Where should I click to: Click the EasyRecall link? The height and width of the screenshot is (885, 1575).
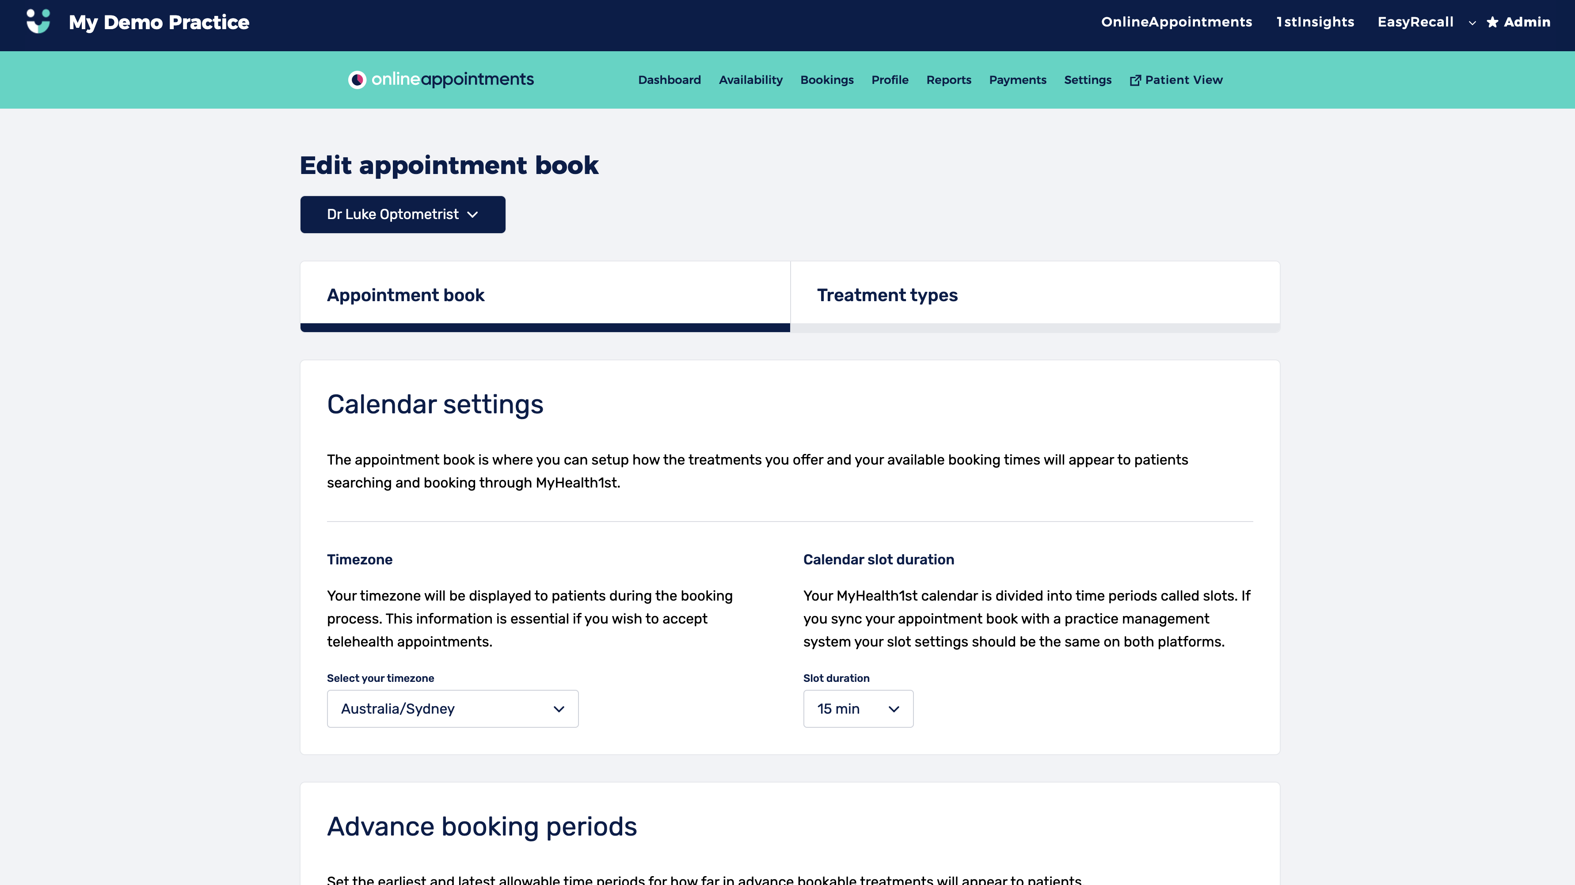1415,22
